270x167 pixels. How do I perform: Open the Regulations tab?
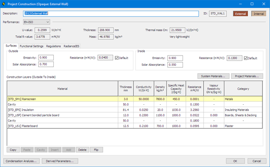click(53, 46)
